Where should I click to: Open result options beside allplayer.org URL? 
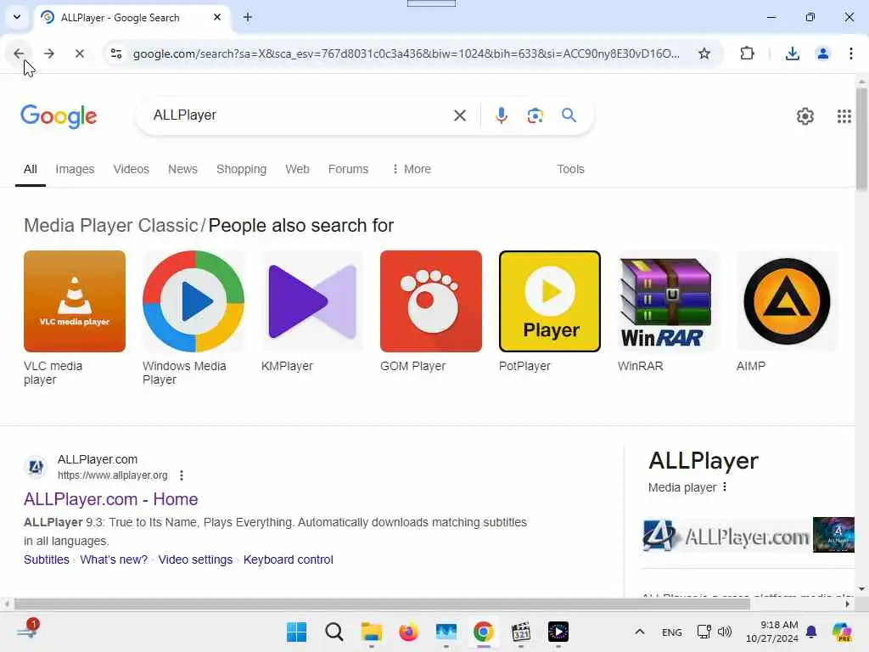tap(182, 475)
